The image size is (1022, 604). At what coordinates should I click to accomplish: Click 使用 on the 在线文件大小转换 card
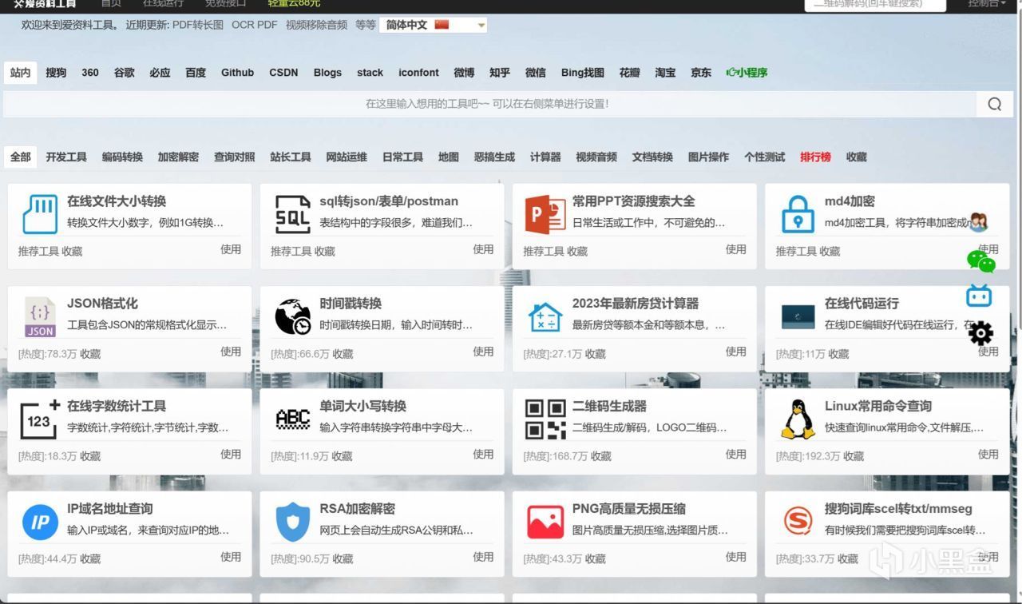pyautogui.click(x=231, y=249)
